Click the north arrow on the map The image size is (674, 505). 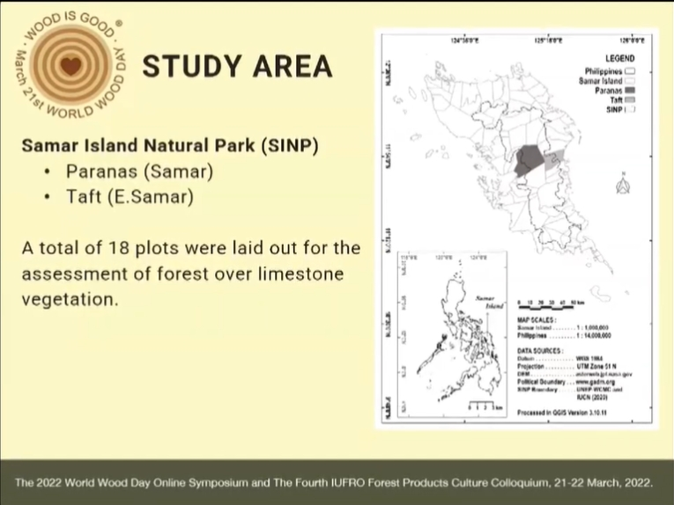pos(621,185)
